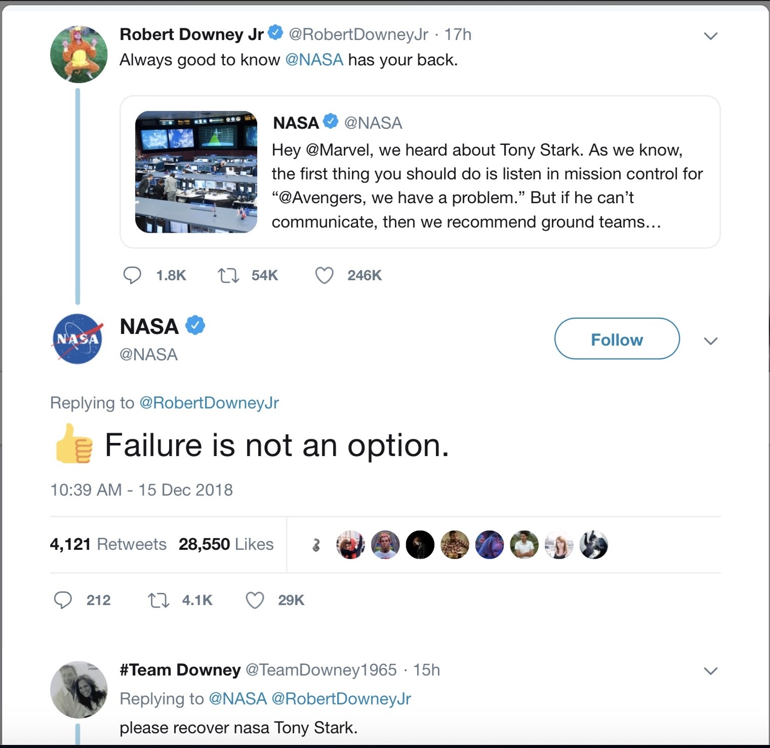
Task: View the 28,550 Likes list
Action: click(x=226, y=544)
